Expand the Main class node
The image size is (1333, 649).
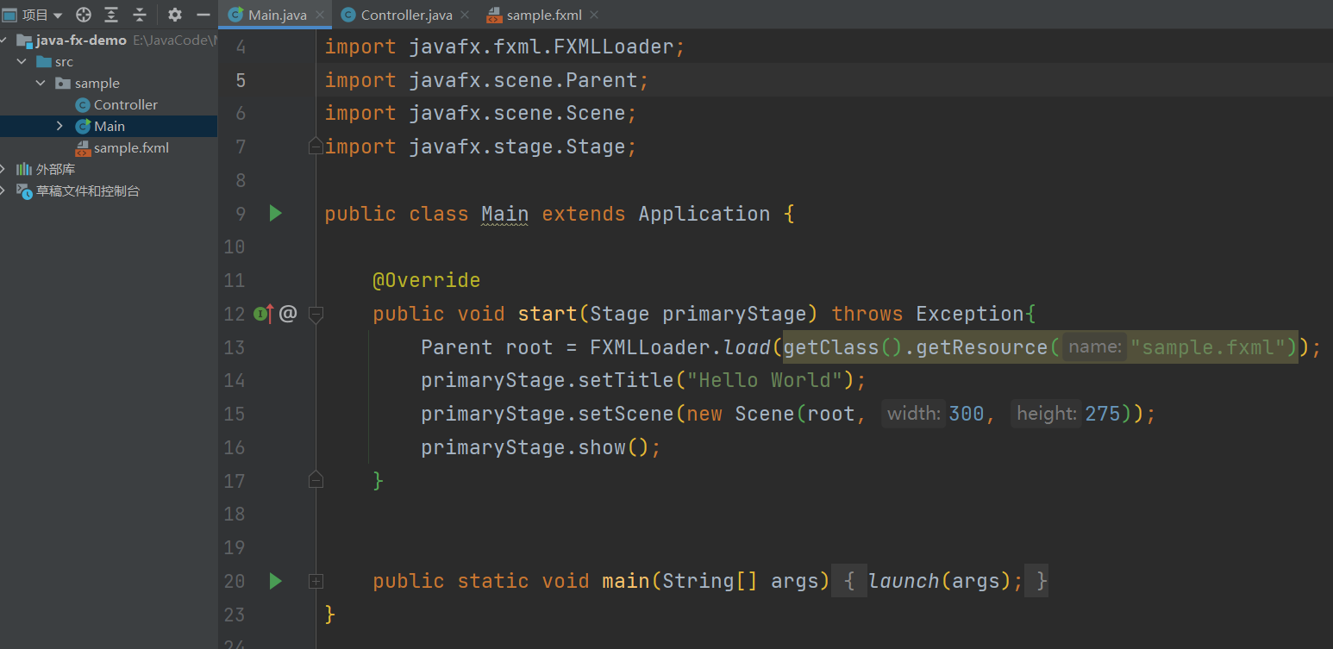click(59, 126)
